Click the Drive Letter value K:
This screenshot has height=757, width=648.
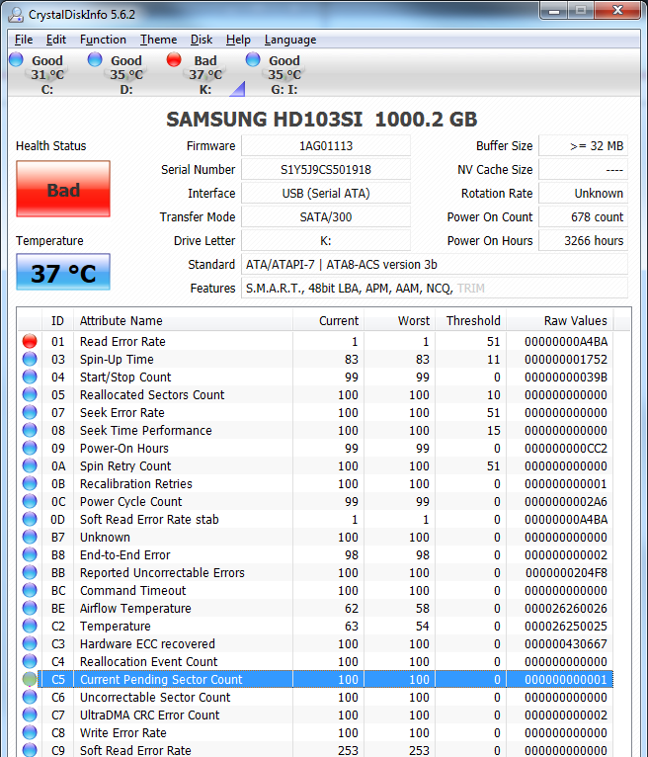coord(326,240)
